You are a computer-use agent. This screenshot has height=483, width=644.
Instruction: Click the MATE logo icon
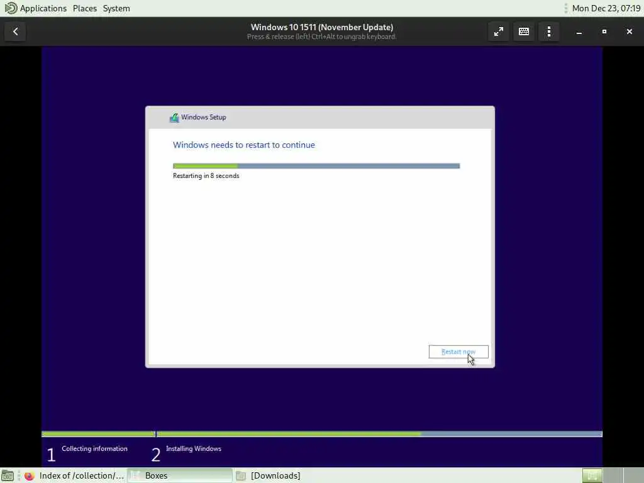(10, 8)
